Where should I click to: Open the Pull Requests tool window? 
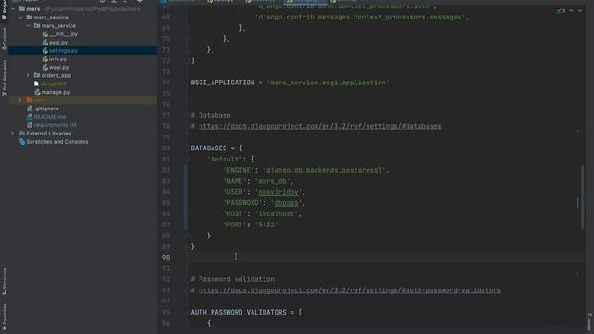point(4,78)
